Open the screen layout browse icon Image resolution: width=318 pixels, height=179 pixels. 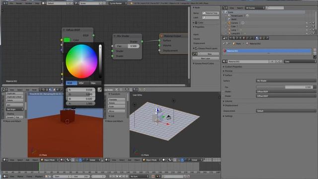[44, 3]
